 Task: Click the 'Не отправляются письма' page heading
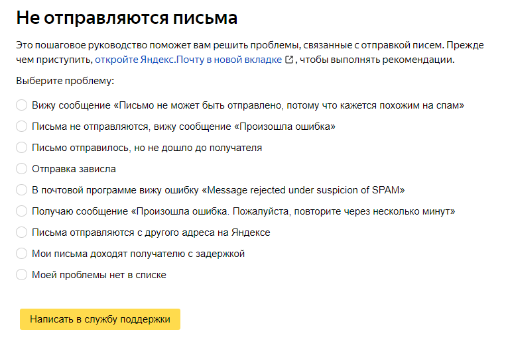click(127, 18)
